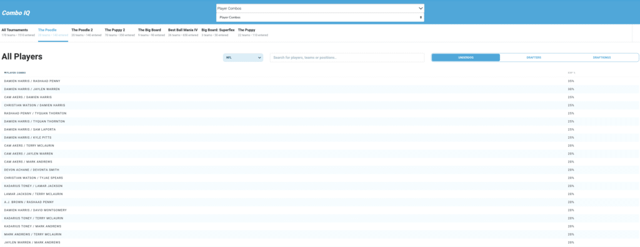Click Cam Akers / Terry McLaurin row
The height and width of the screenshot is (247, 640).
pyautogui.click(x=320, y=145)
